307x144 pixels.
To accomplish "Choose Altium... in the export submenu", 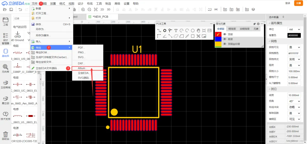I will [x=88, y=68].
